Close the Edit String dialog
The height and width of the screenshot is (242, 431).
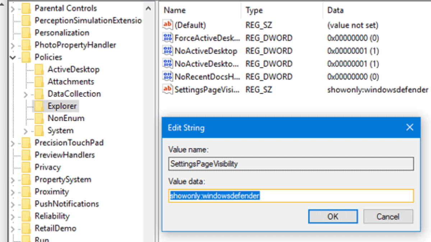409,127
